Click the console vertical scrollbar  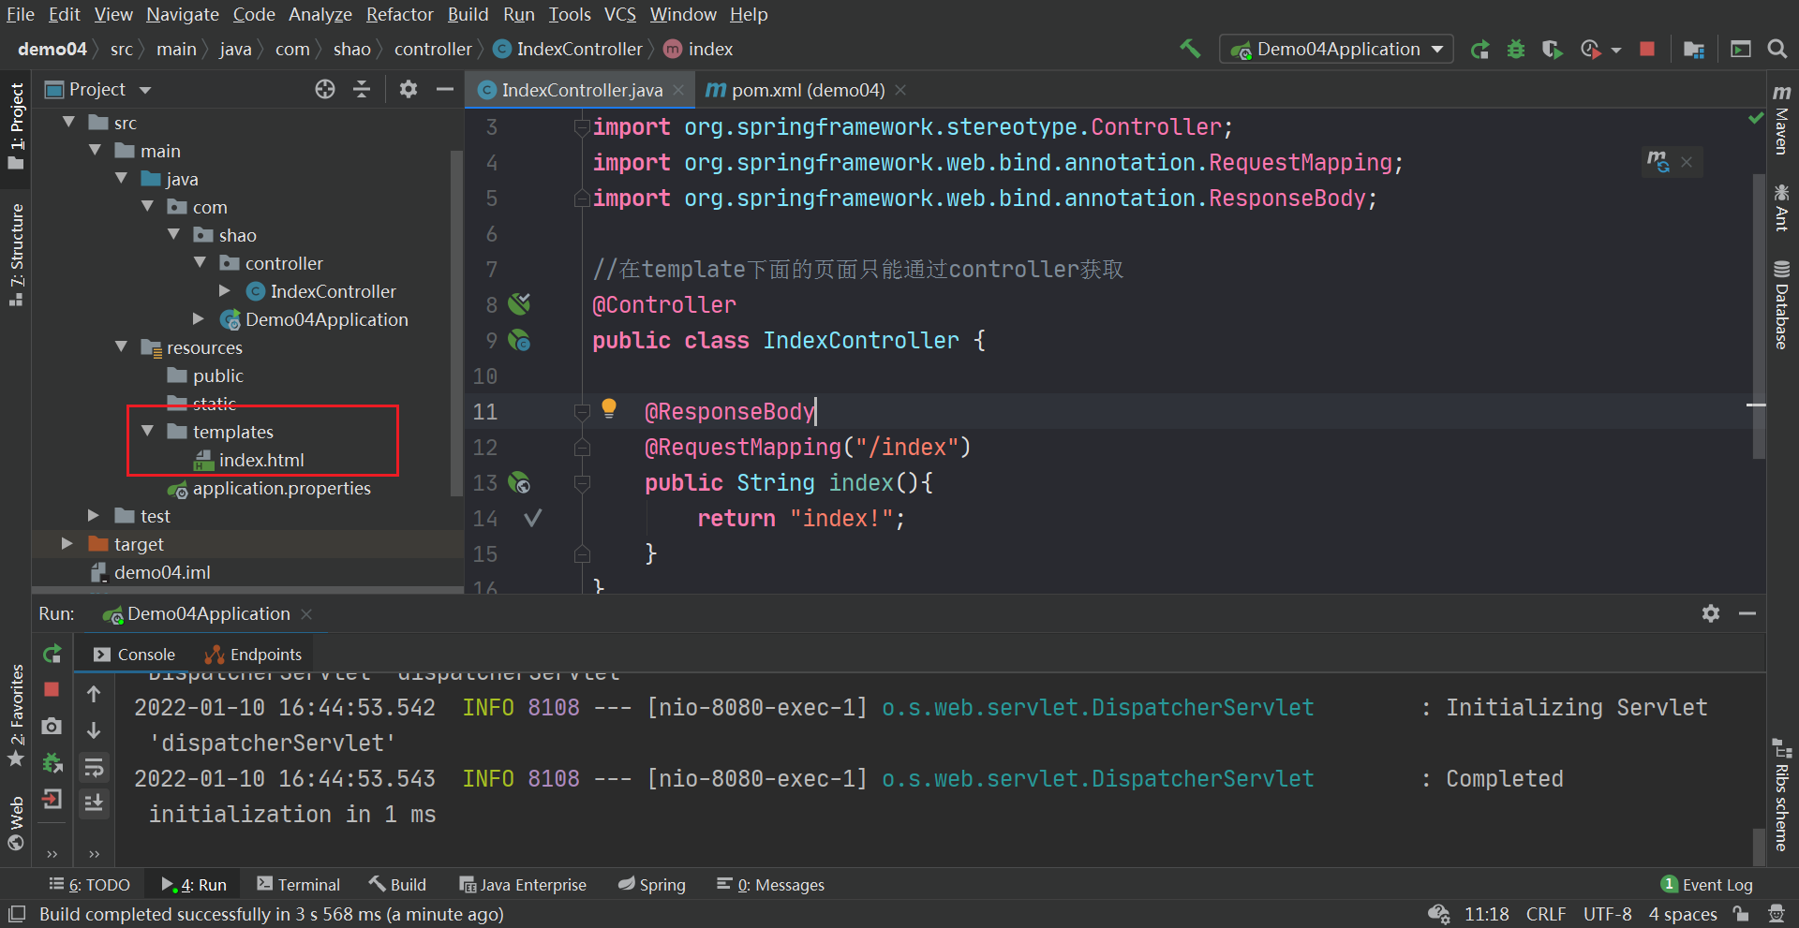(1759, 846)
